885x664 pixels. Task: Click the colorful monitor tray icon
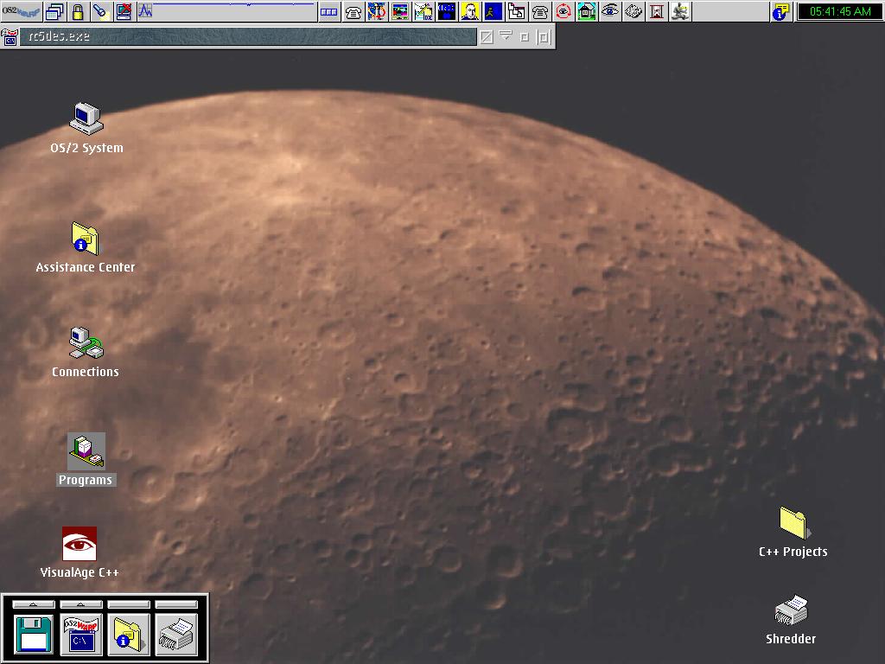tap(400, 11)
